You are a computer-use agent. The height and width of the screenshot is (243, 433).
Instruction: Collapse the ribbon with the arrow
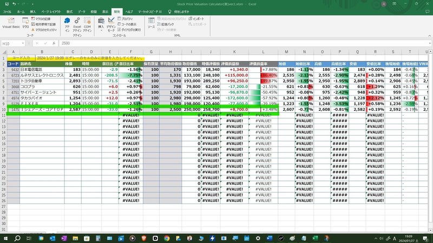click(429, 36)
